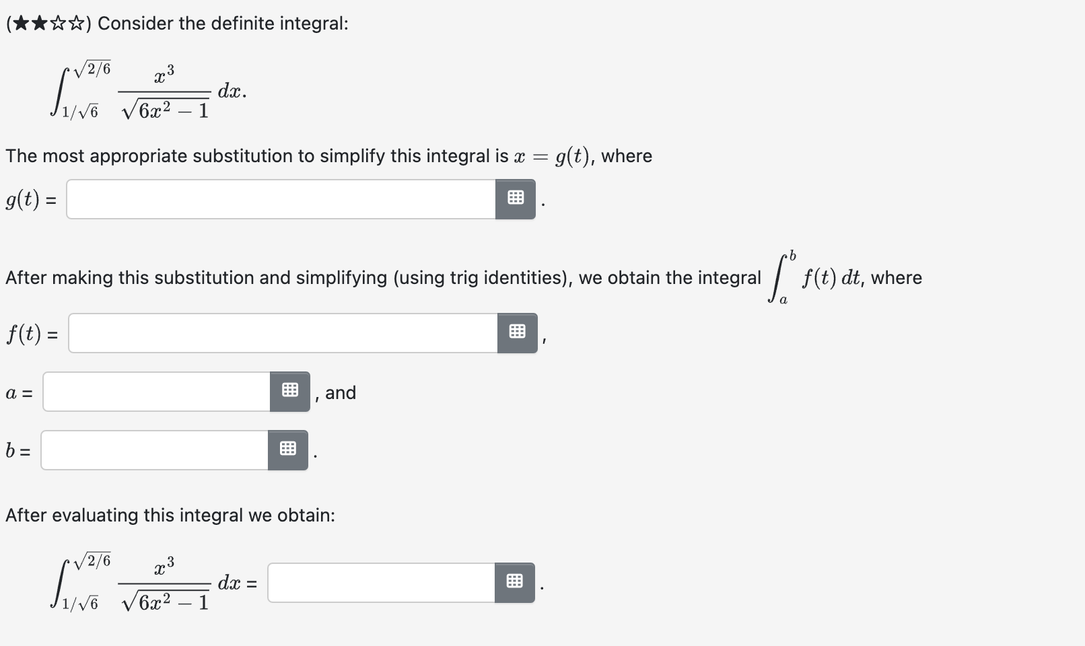
Task: Select the upper bound b input box
Action: 155,449
